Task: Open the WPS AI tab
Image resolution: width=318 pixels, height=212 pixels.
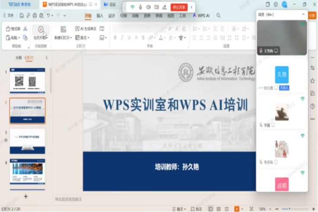Action: pyautogui.click(x=201, y=16)
